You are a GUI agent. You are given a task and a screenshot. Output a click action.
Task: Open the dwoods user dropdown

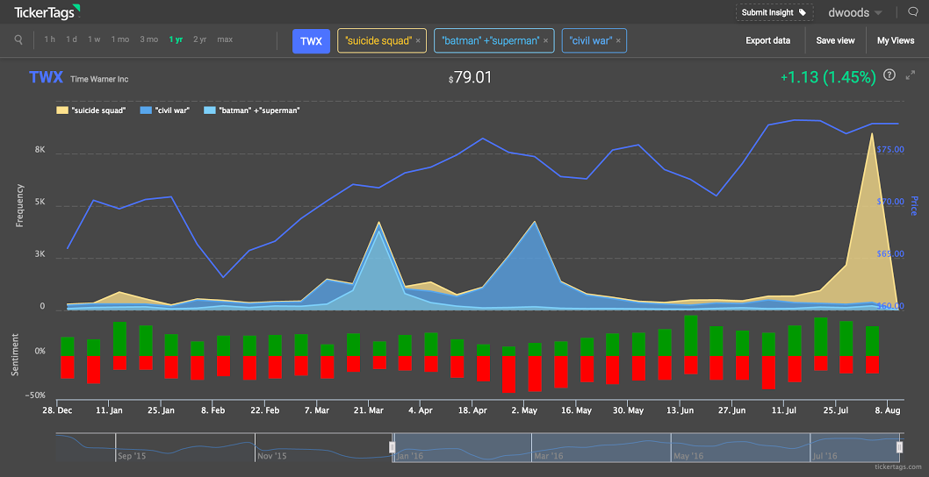853,11
